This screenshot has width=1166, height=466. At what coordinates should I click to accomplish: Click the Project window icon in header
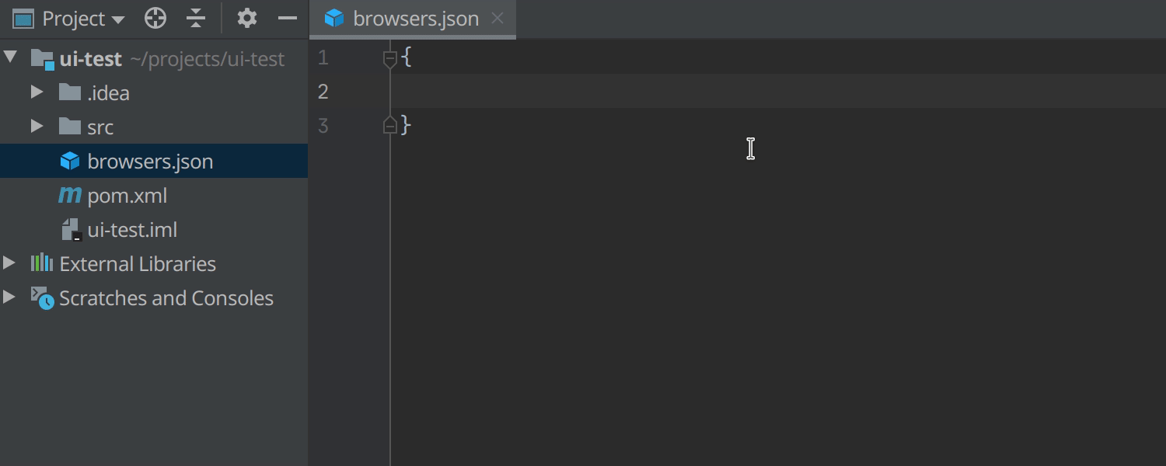(23, 19)
